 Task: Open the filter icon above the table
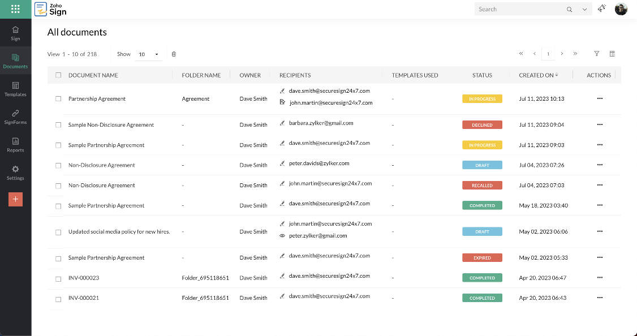point(596,53)
